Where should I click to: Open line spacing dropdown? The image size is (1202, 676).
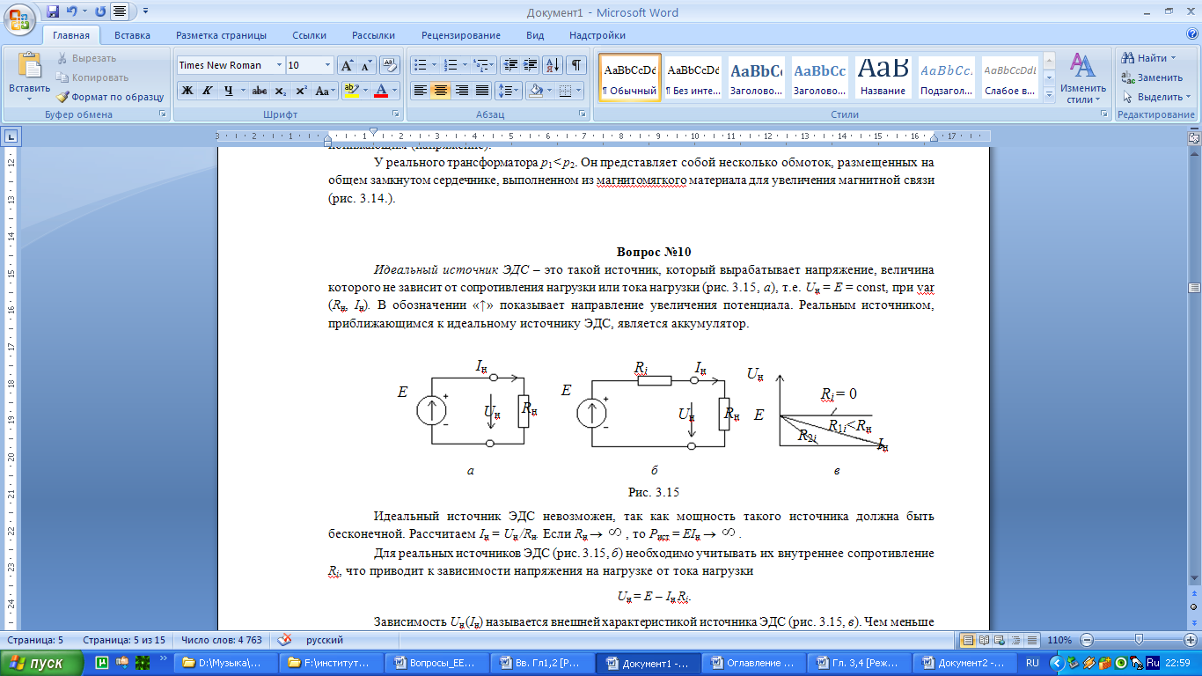pos(508,91)
